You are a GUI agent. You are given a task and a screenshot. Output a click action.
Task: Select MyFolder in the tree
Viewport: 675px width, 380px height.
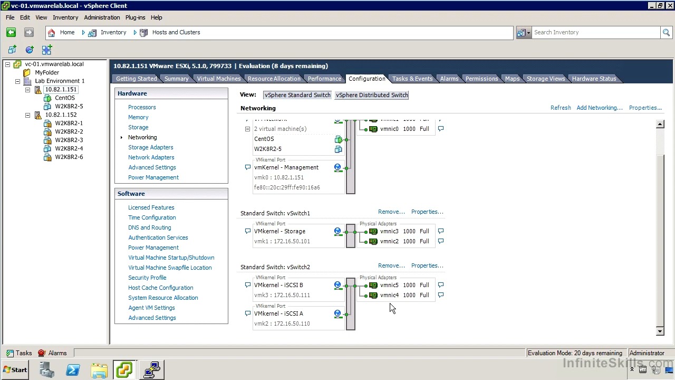[x=47, y=73]
